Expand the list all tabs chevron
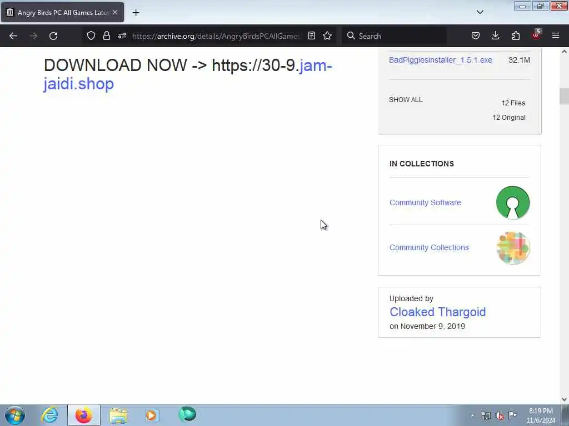 pyautogui.click(x=480, y=12)
